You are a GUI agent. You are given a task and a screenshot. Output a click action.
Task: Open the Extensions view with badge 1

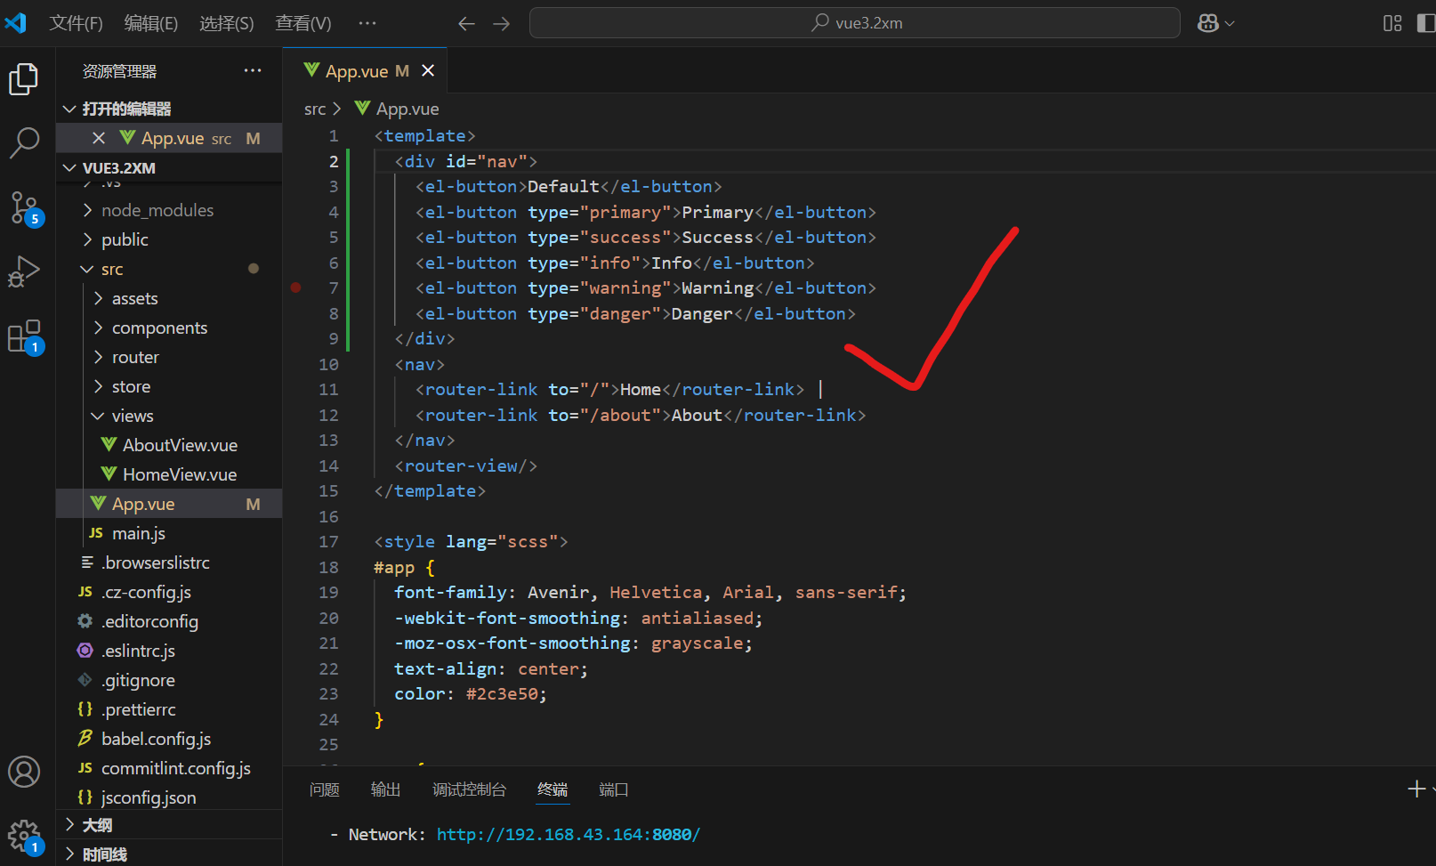[23, 336]
